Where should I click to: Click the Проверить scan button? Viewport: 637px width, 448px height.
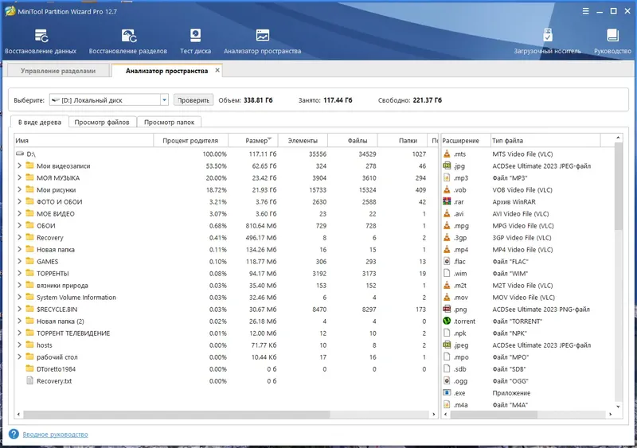[193, 100]
